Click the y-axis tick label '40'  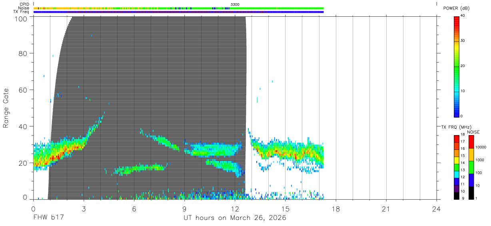tap(22, 126)
